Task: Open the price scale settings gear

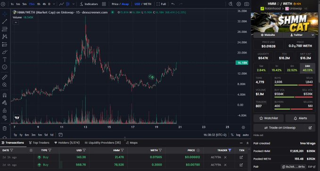Action: click(243, 127)
